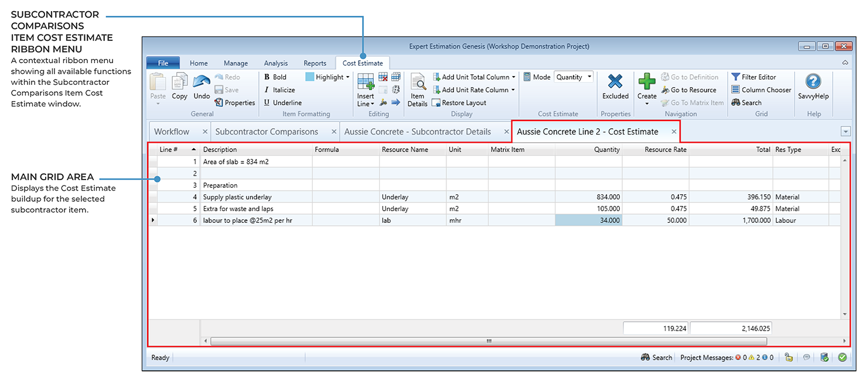Viewport: 867px width, 382px height.
Task: Click the Highlight color swatch
Action: coord(310,77)
